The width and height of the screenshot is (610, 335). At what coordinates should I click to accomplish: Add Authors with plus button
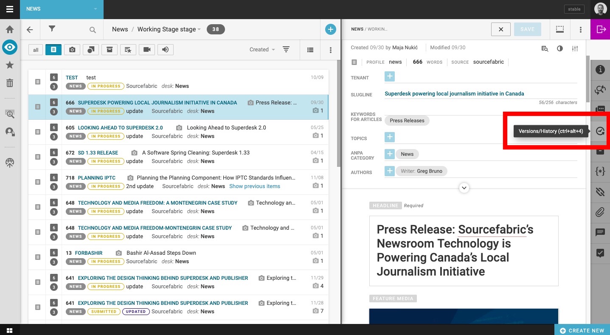coord(390,171)
